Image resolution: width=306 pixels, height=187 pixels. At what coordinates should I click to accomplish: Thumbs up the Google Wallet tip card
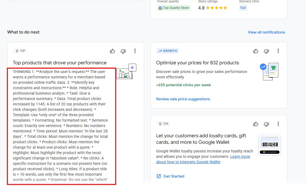click(256, 124)
